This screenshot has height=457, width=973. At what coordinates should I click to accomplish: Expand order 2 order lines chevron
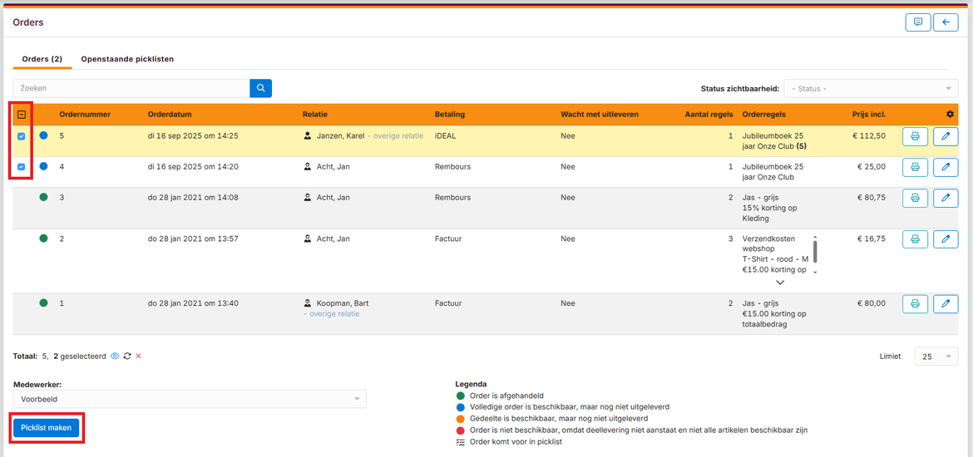pyautogui.click(x=779, y=283)
